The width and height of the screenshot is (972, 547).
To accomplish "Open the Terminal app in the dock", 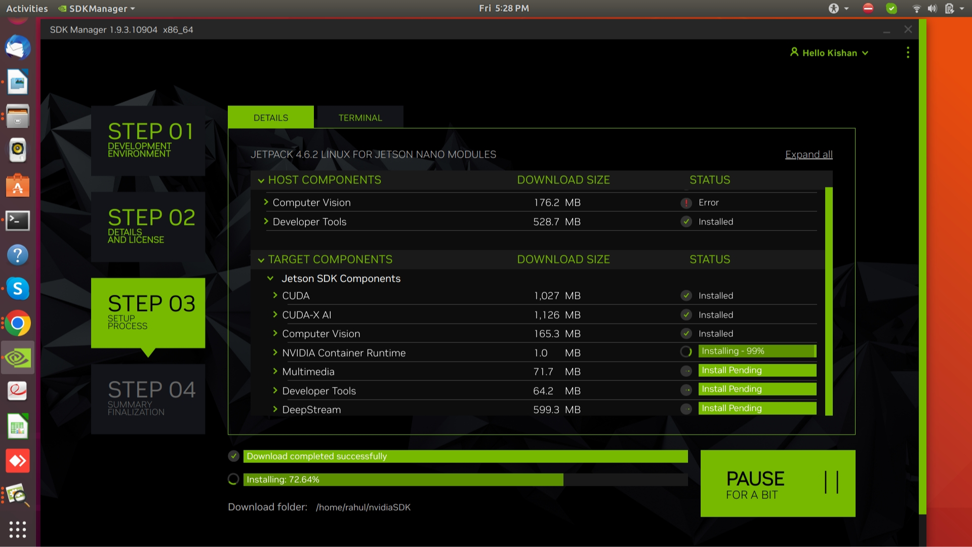I will 18,221.
